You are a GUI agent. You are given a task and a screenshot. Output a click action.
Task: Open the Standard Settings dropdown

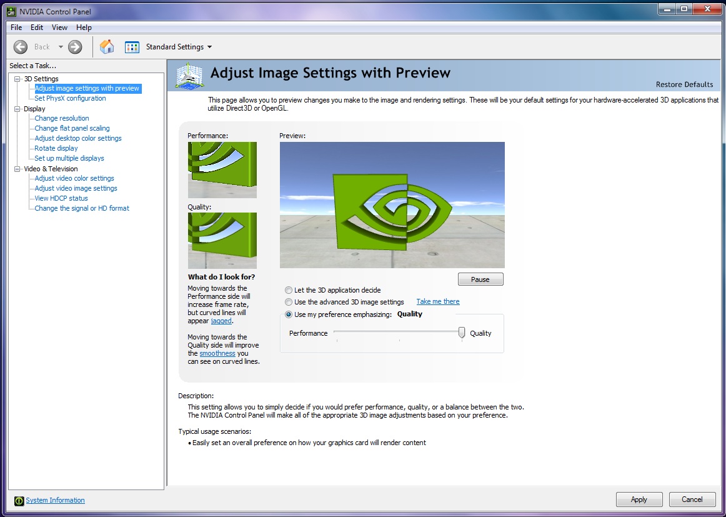[179, 47]
